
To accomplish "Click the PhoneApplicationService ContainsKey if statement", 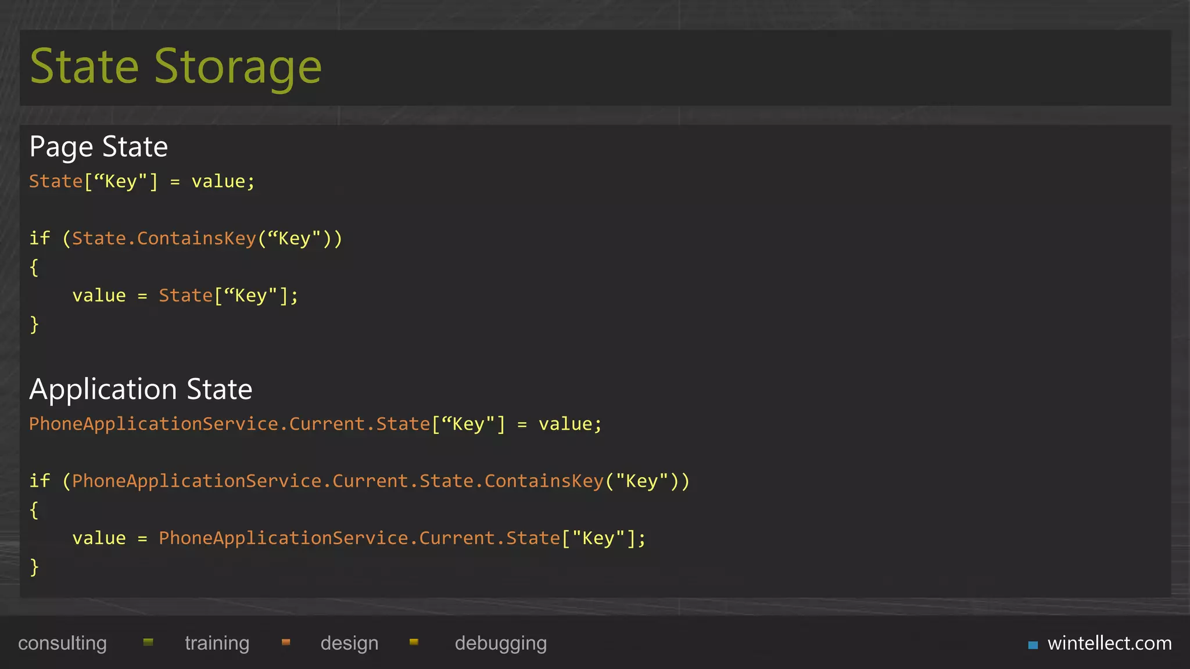I will click(x=359, y=481).
